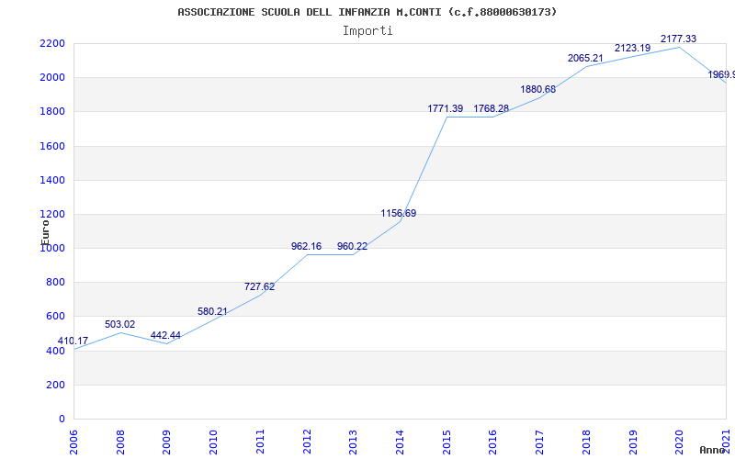Viewport: 735px width, 459px height.
Task: Select data label 580.21
Action: pyautogui.click(x=212, y=311)
